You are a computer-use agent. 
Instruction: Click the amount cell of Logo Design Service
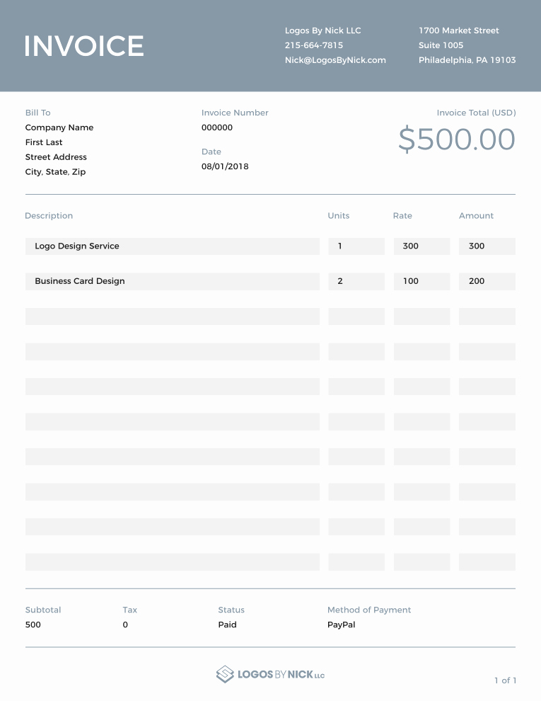pyautogui.click(x=487, y=246)
